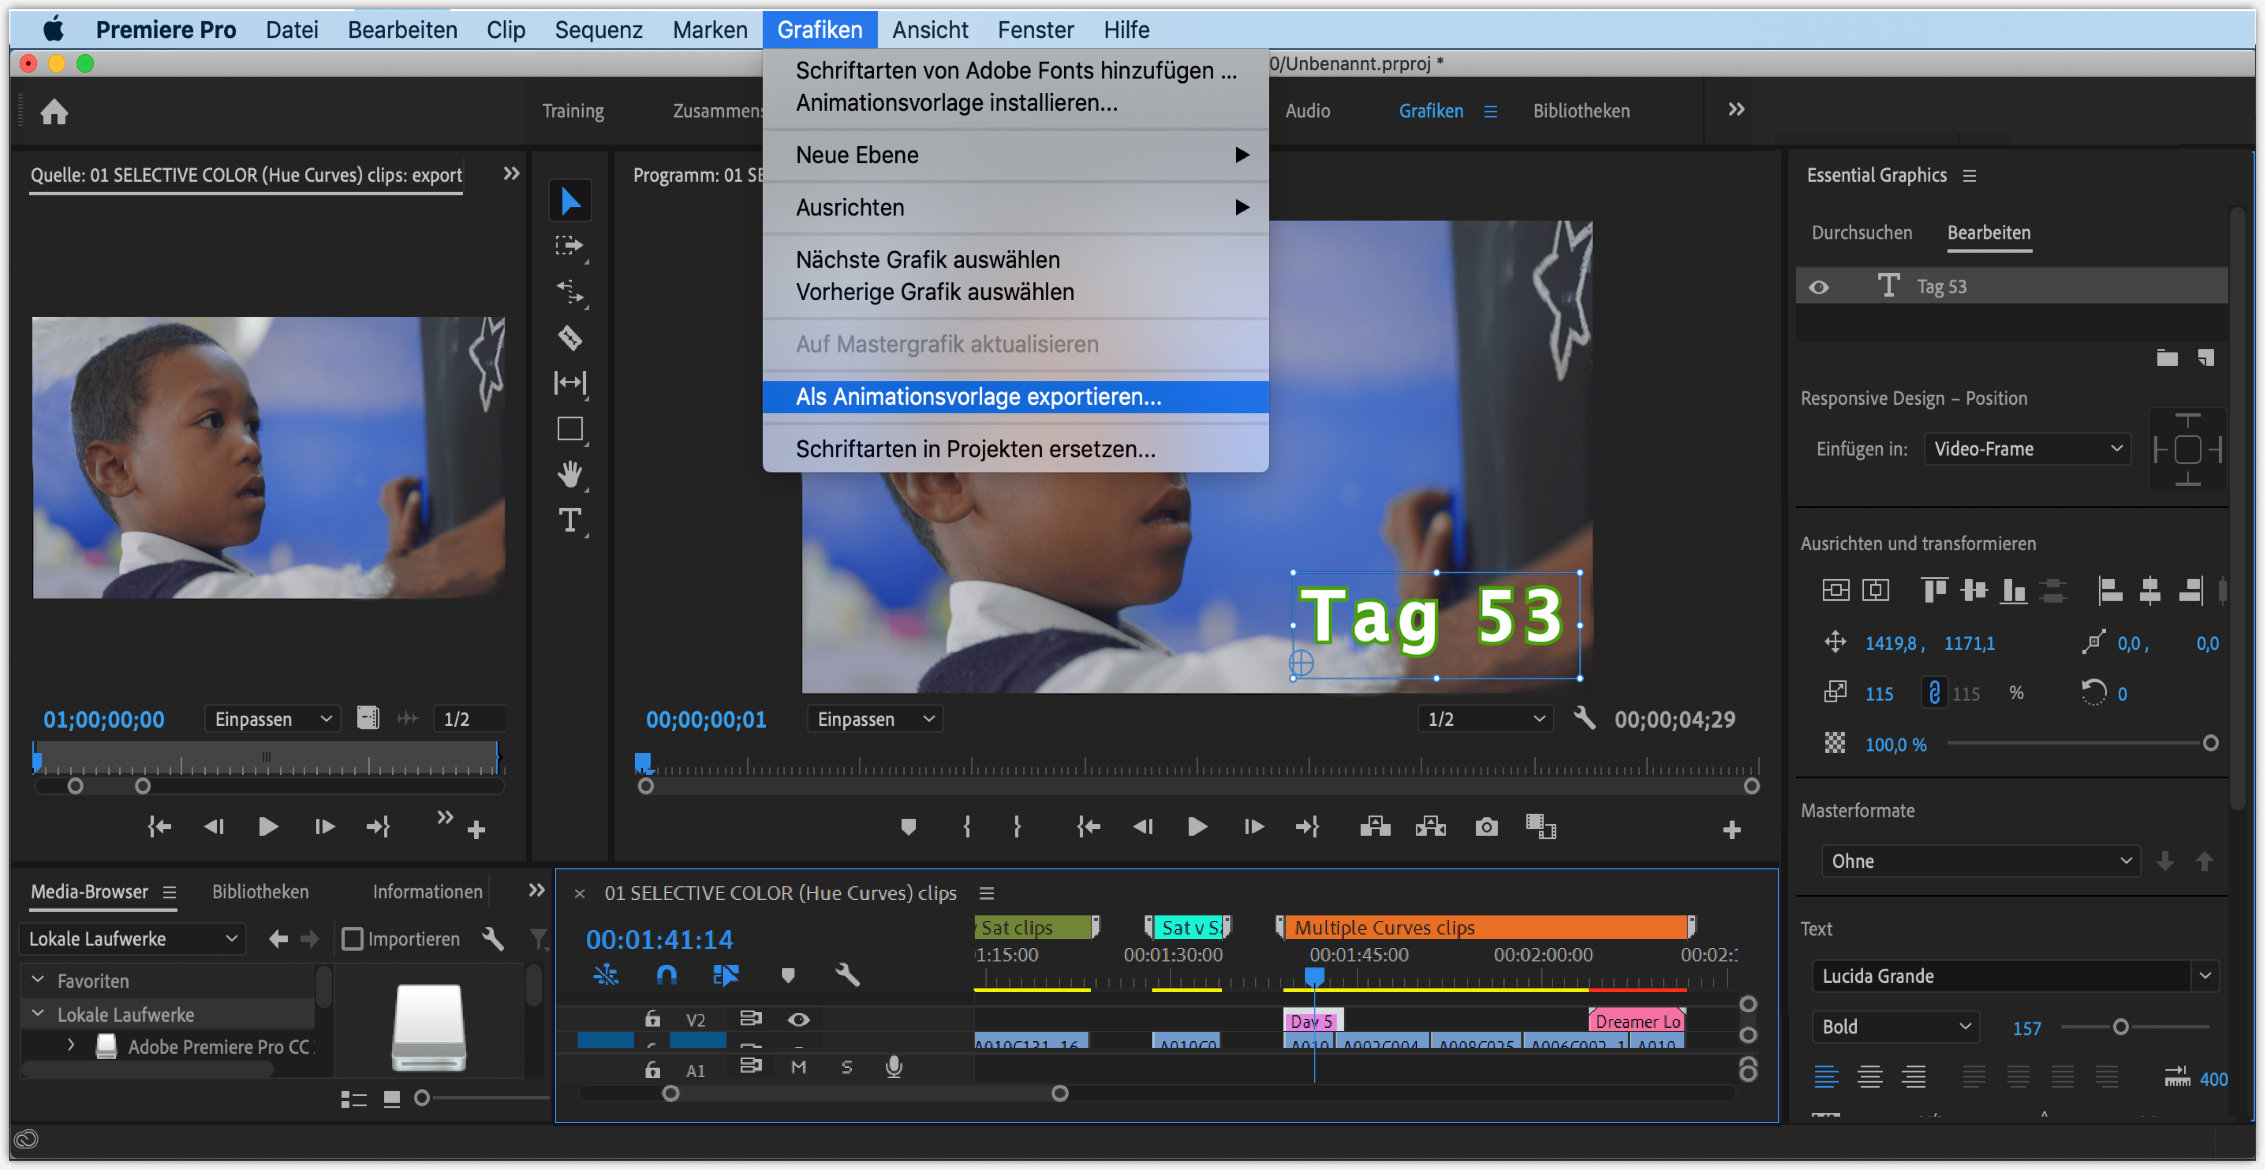Click the new layer icon in Essential Graphics
This screenshot has height=1170, width=2265.
click(2206, 358)
